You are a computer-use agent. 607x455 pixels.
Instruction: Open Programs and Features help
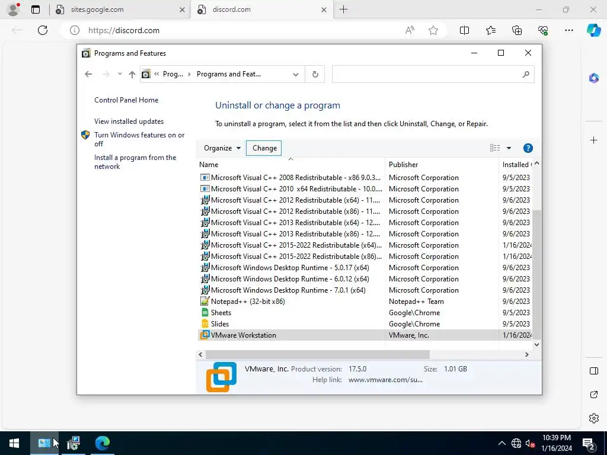[x=528, y=148]
